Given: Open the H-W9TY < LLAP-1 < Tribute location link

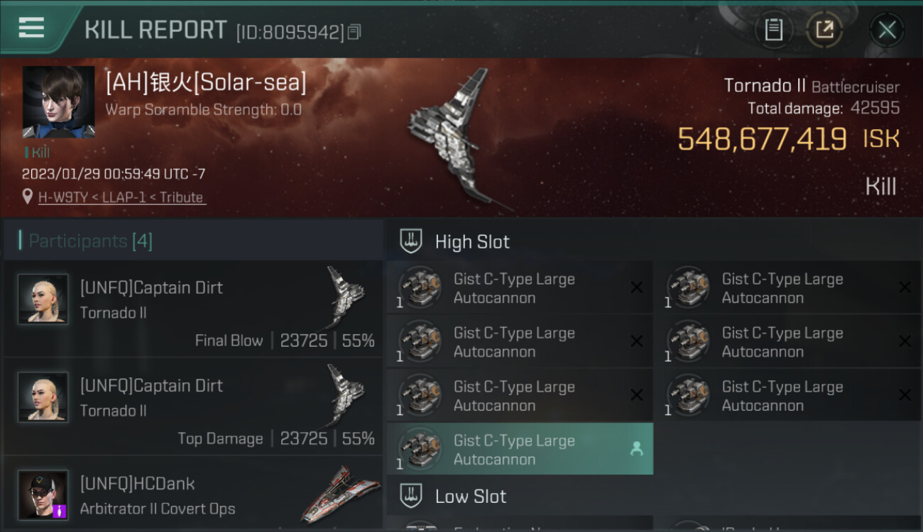Looking at the screenshot, I should (121, 197).
